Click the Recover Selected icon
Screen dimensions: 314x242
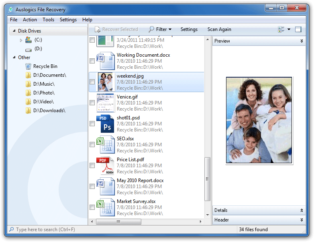pos(98,29)
